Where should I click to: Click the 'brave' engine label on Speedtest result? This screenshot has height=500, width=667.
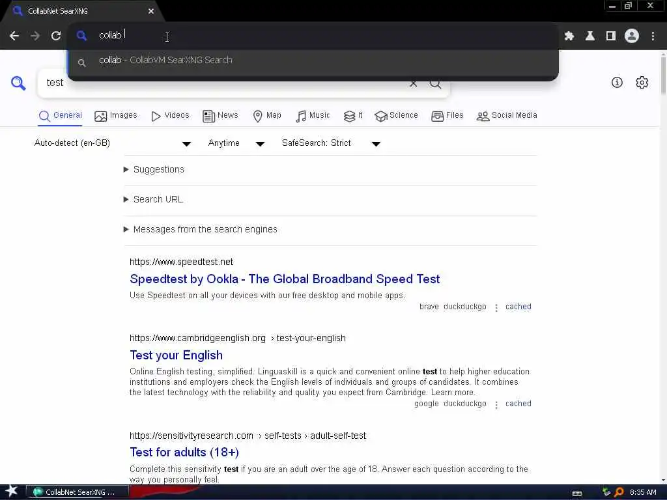[429, 307]
